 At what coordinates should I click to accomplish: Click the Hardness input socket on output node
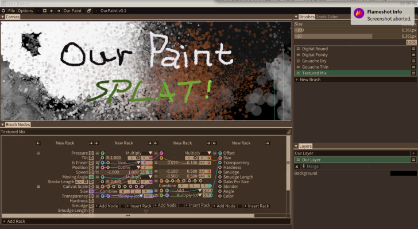(x=220, y=167)
